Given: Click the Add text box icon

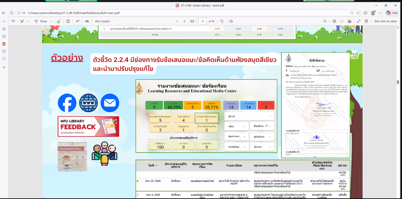Looking at the screenshot, I should (x=68, y=21).
